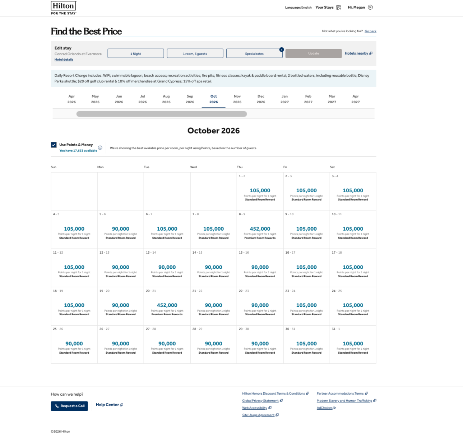Open the 1 room, 3 guests selector

click(195, 53)
